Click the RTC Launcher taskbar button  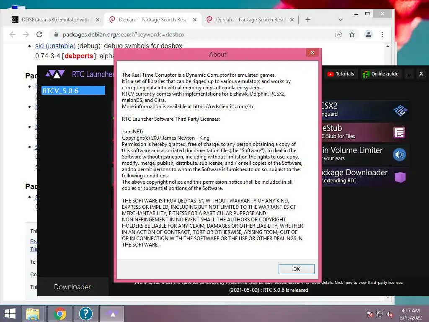(x=111, y=314)
